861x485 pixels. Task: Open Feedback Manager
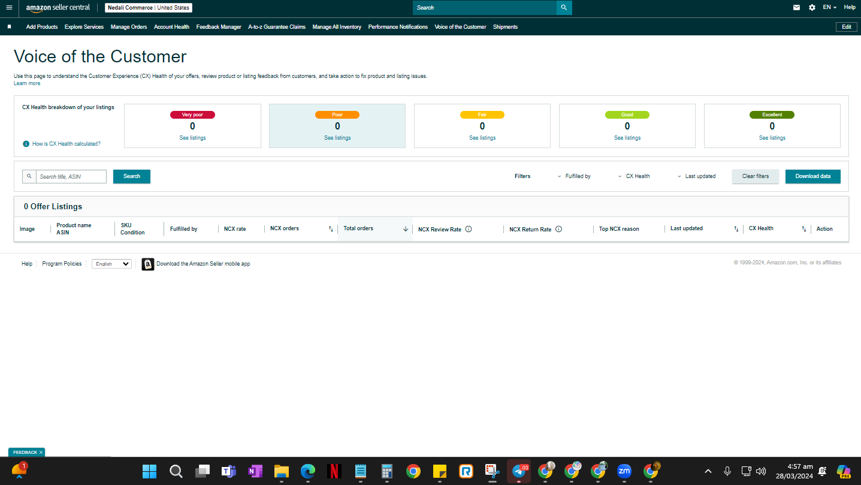[219, 27]
